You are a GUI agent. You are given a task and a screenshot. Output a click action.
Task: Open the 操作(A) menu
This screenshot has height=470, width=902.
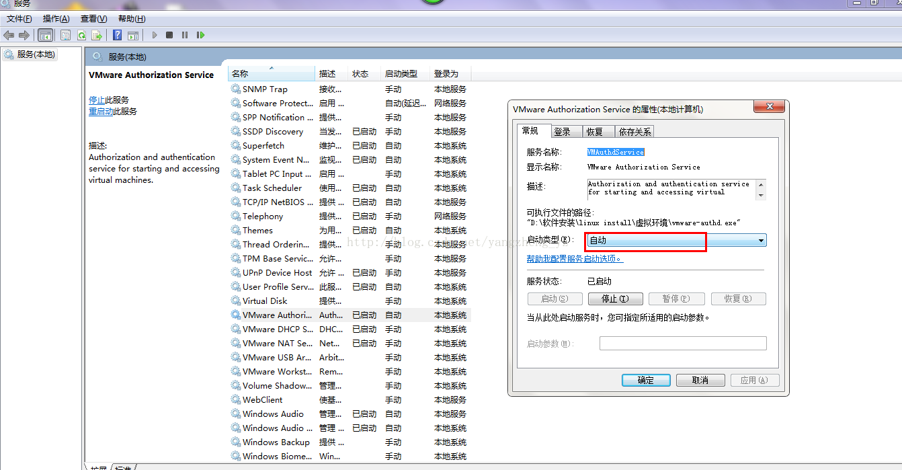point(56,19)
